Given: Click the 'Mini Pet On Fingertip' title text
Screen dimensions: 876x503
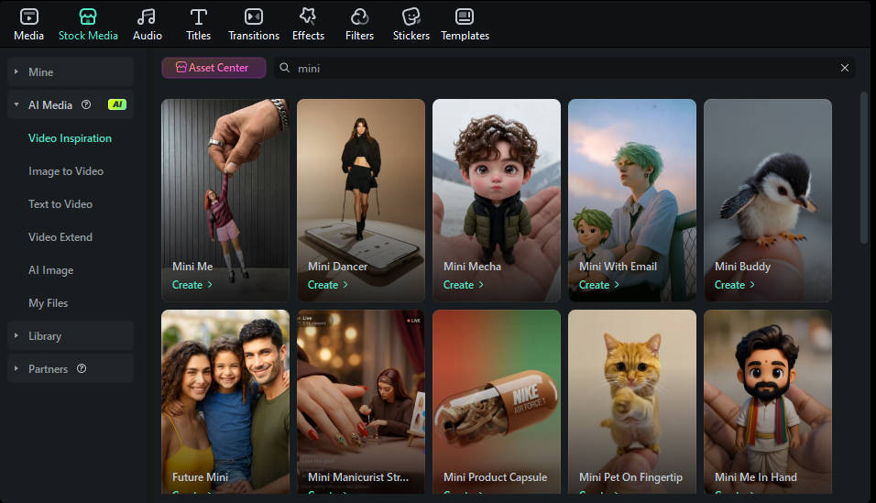Looking at the screenshot, I should (630, 477).
